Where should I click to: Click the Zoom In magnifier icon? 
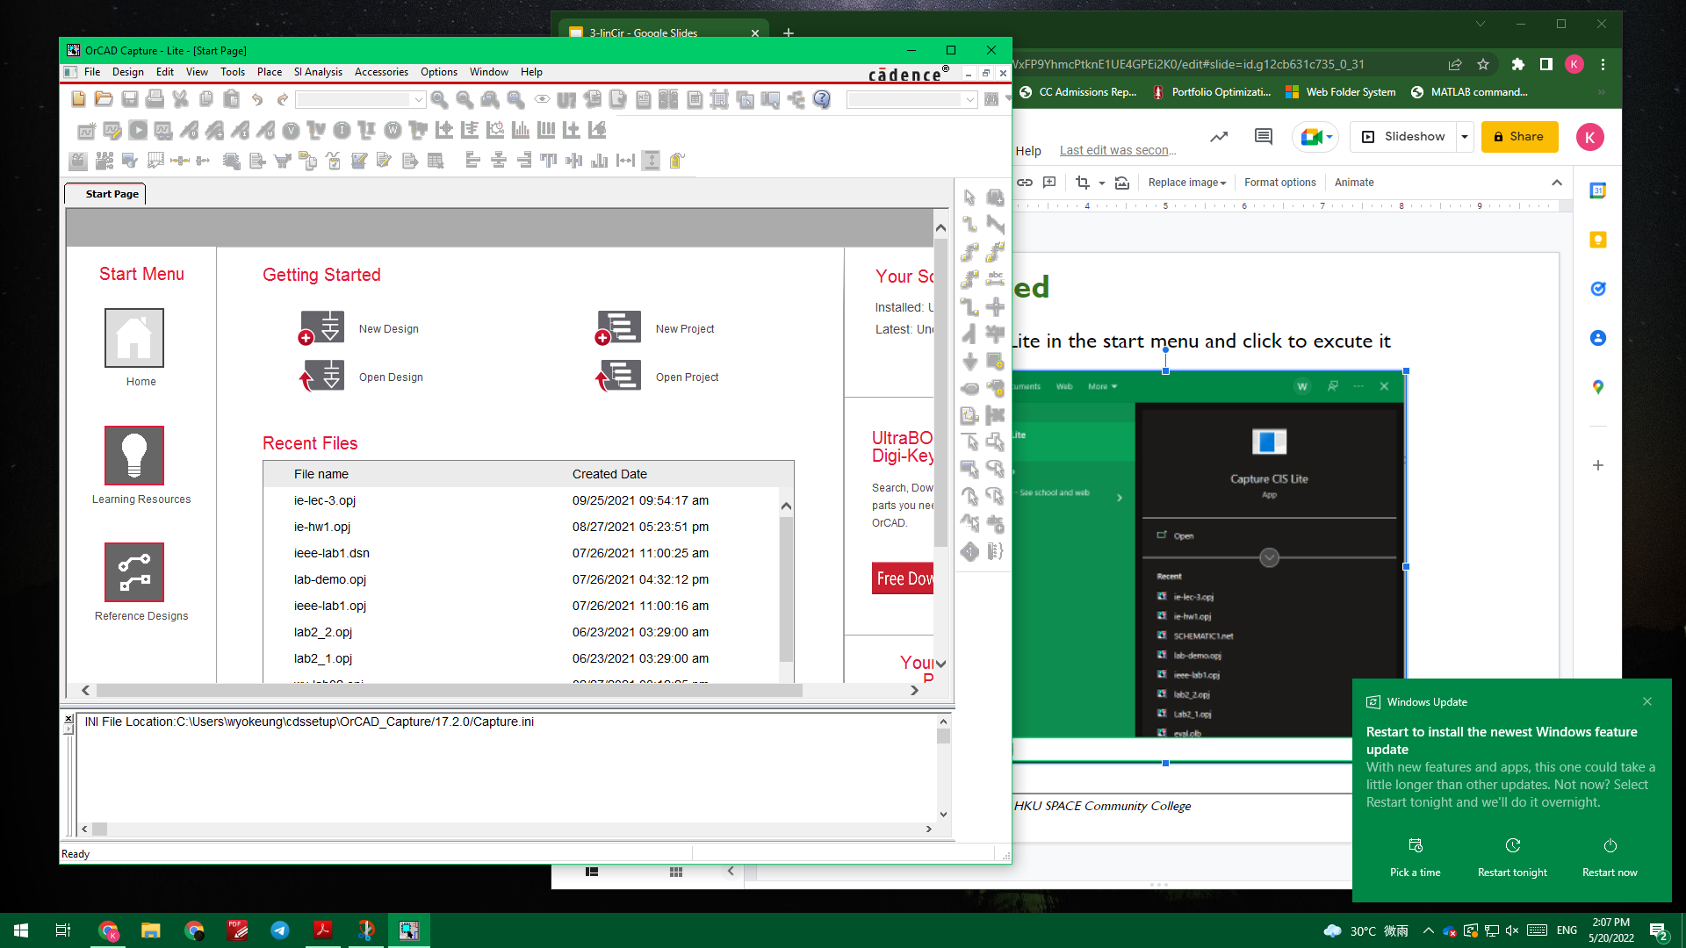[440, 99]
